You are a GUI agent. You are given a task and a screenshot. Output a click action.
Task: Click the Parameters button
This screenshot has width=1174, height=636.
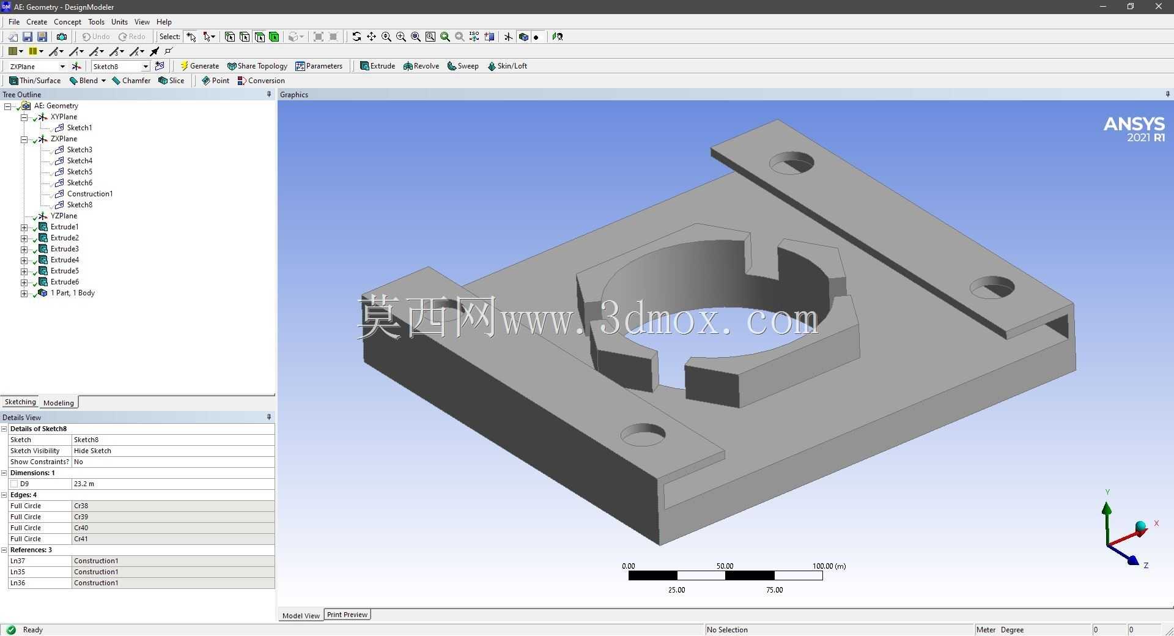point(319,66)
